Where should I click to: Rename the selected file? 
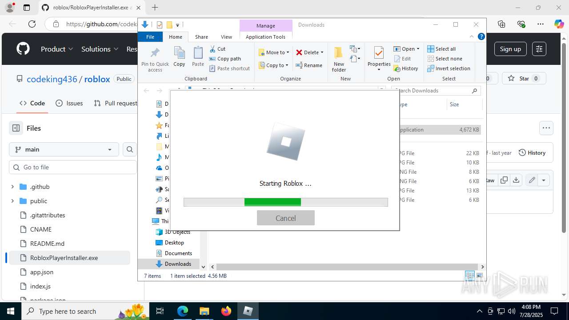coord(309,65)
